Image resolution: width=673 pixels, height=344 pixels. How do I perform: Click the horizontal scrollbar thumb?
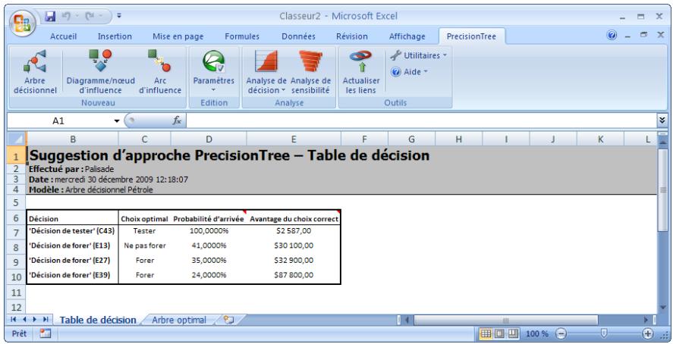tap(505, 320)
